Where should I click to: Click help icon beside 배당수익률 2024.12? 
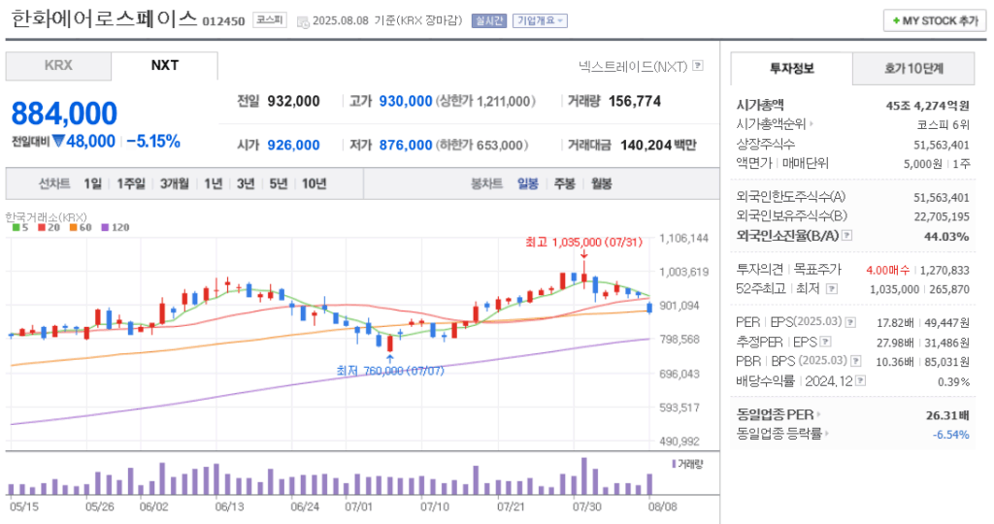pyautogui.click(x=860, y=380)
